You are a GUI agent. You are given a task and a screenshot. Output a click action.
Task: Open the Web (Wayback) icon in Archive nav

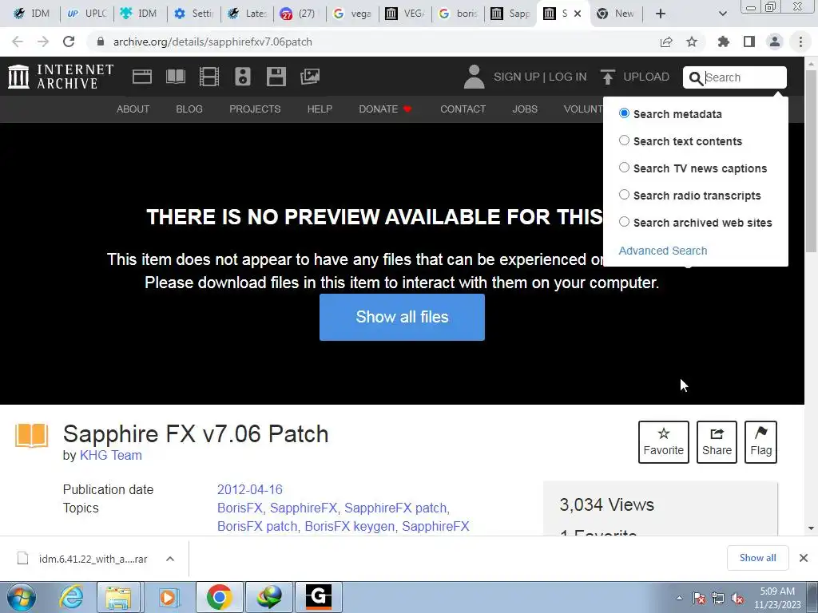[x=142, y=77]
